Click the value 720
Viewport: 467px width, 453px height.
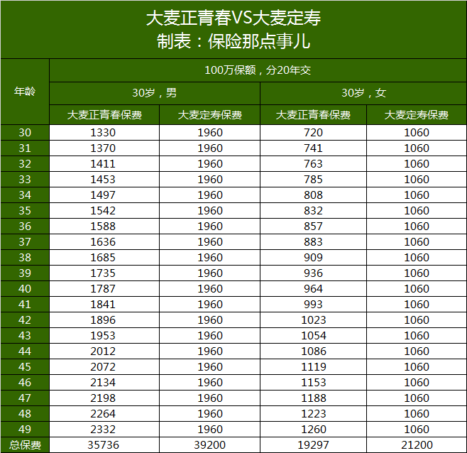click(313, 132)
